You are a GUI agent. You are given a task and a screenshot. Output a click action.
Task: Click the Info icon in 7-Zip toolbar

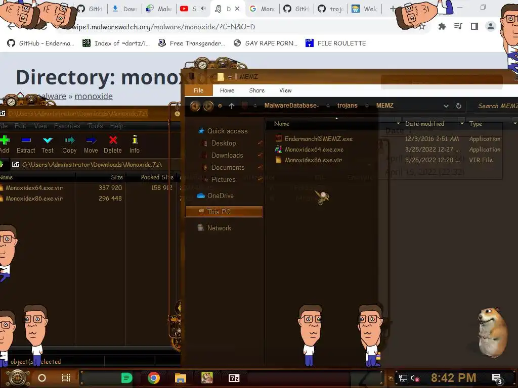[135, 144]
